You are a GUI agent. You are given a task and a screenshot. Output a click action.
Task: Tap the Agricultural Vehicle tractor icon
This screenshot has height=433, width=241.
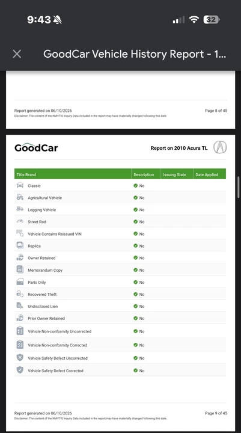(20, 197)
